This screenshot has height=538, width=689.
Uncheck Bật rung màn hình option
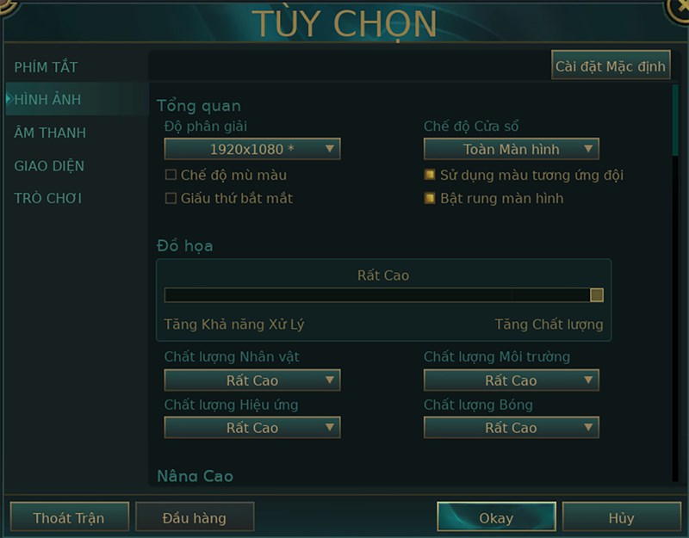(x=430, y=199)
